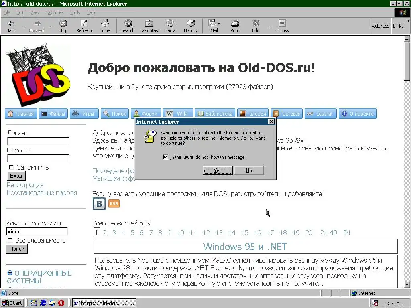Go Back using the toolbar arrow
This screenshot has height=308, width=411.
pos(11,26)
